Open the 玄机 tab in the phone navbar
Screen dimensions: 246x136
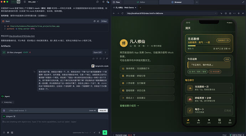(209, 121)
